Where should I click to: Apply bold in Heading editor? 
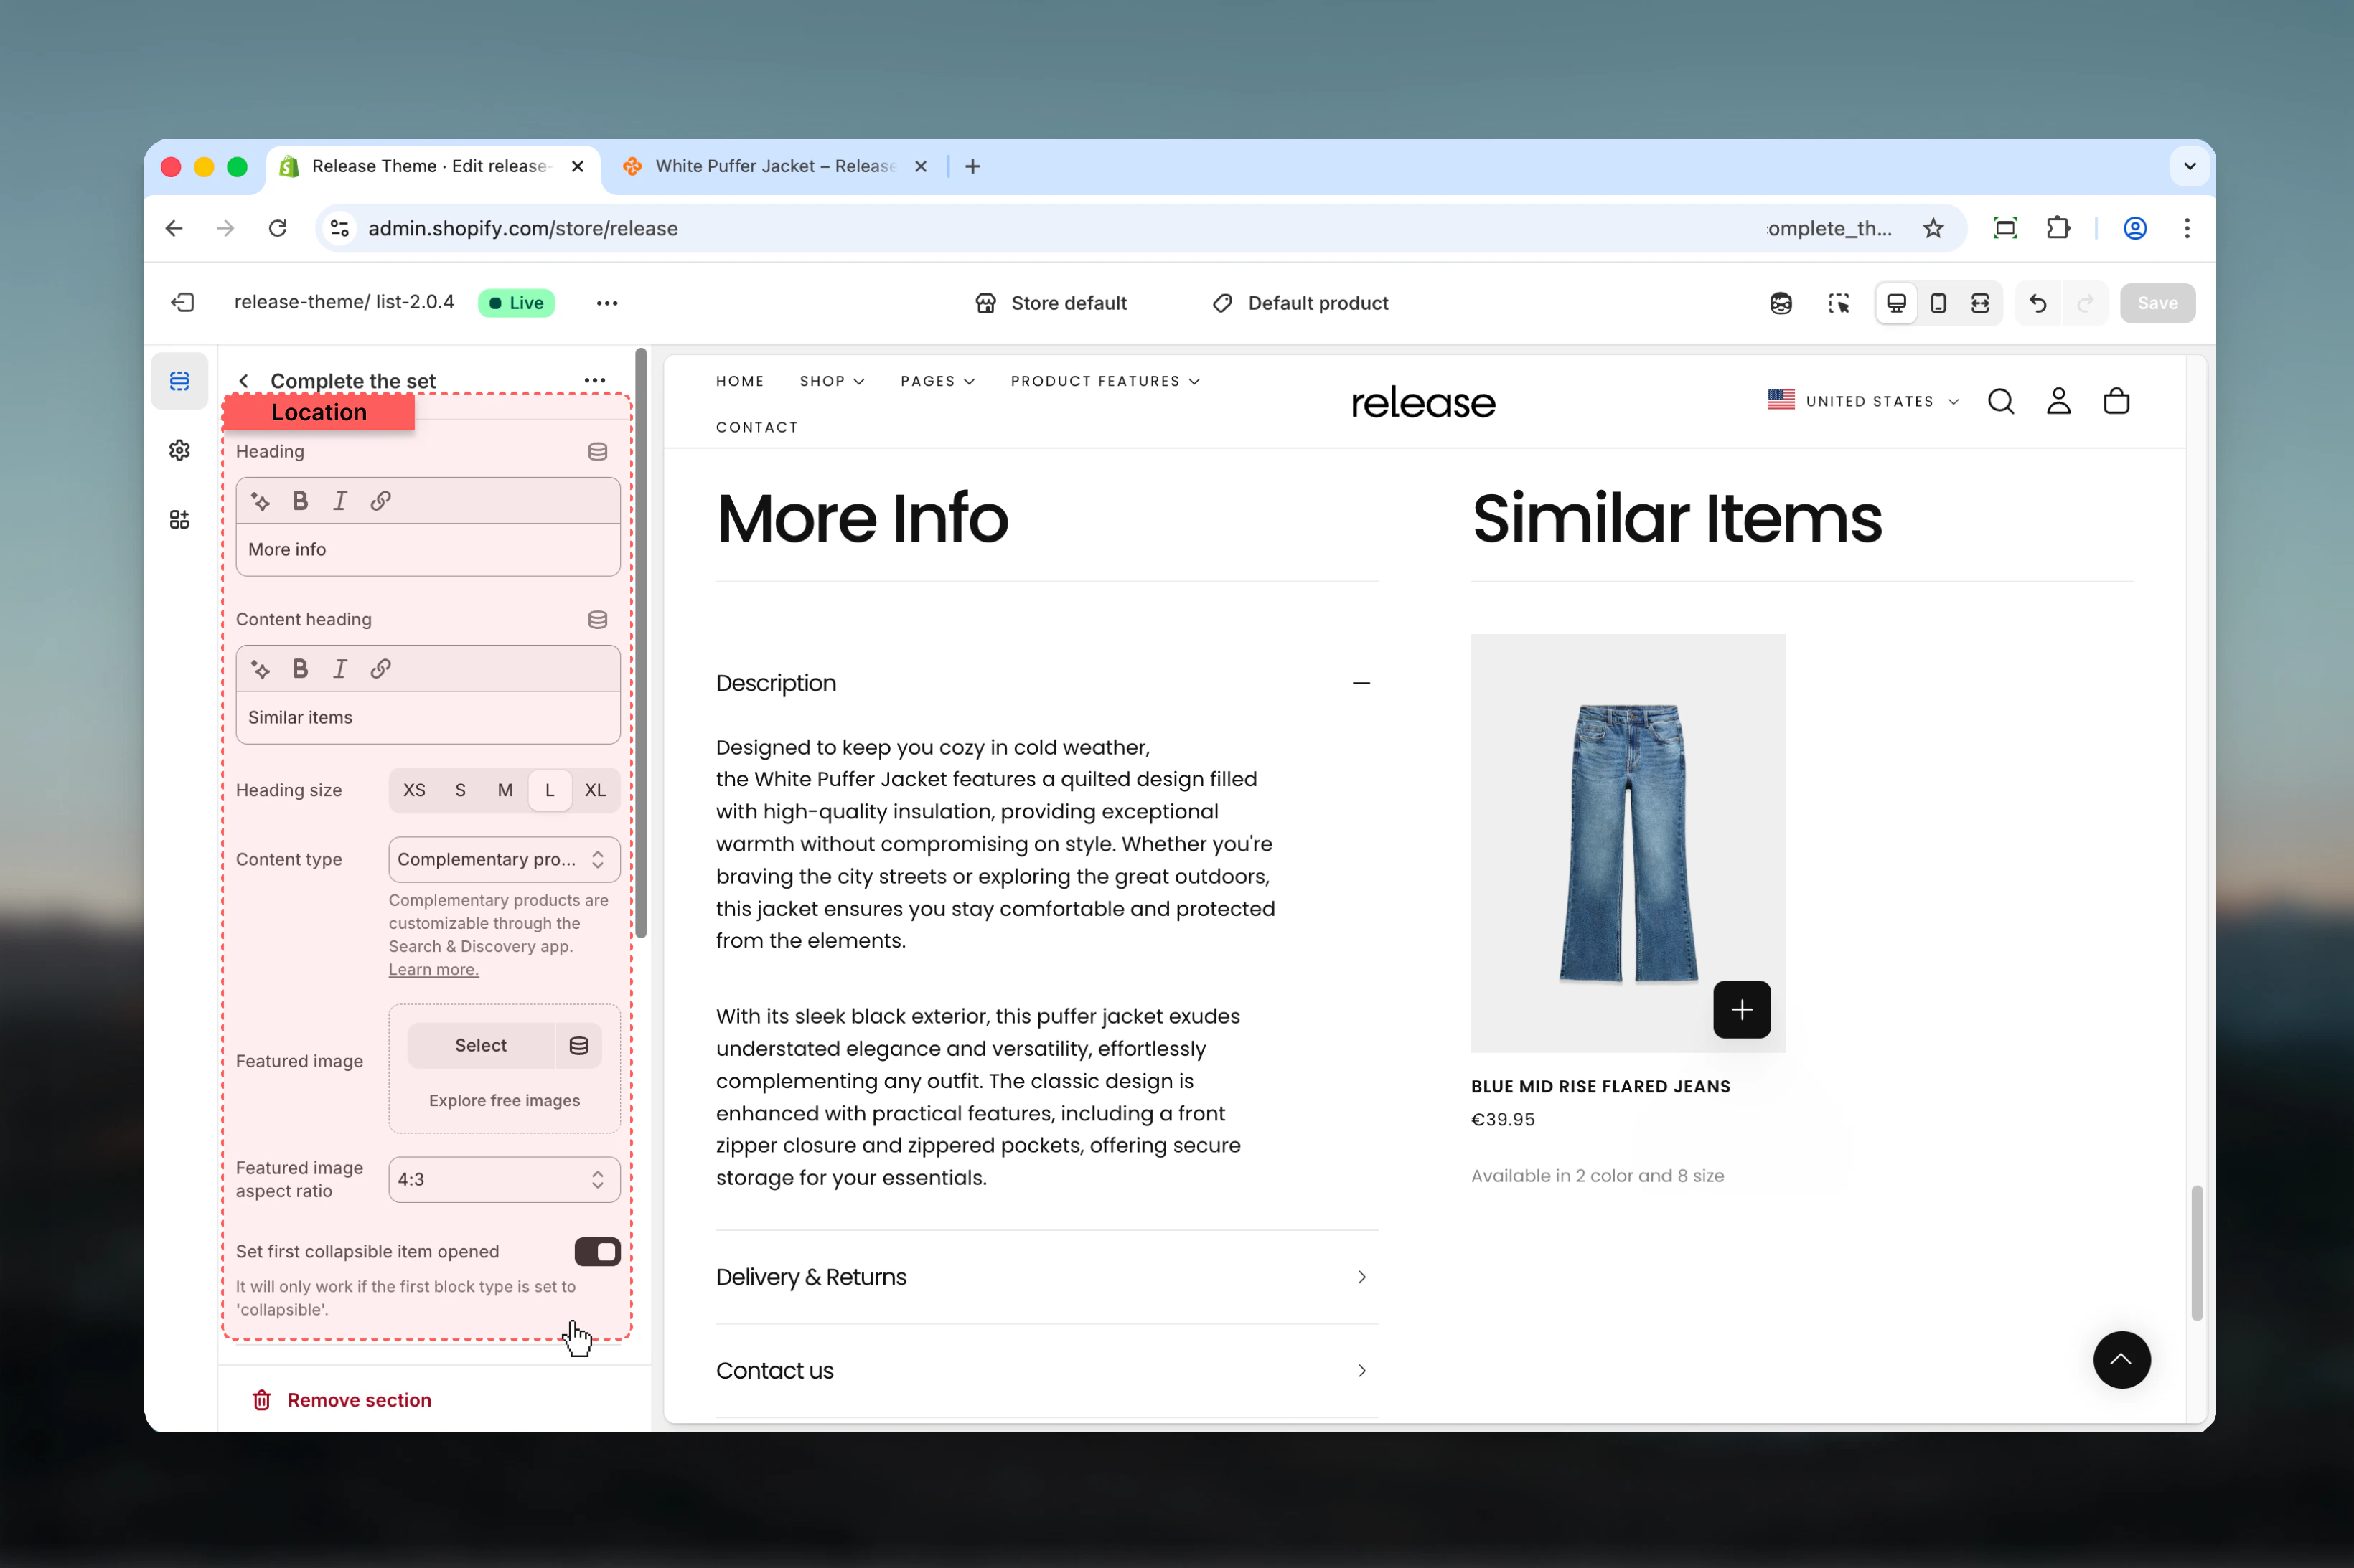[300, 501]
